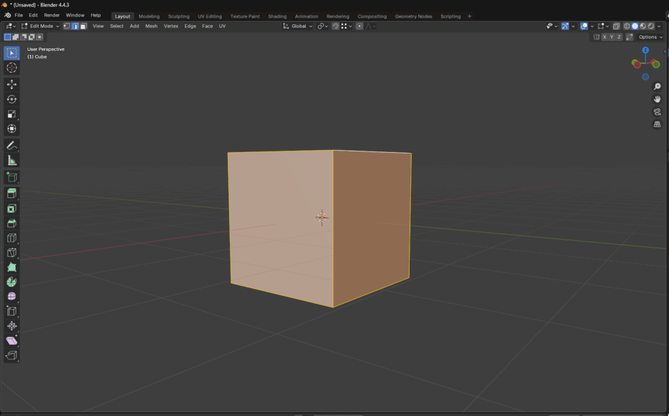The image size is (669, 416).
Task: Pick the Bevel tool
Action: pos(12,223)
